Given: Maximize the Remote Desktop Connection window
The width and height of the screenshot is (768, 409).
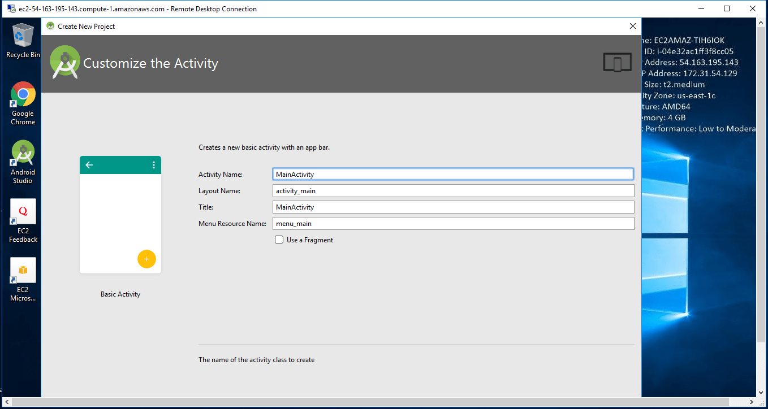Looking at the screenshot, I should pyautogui.click(x=727, y=8).
